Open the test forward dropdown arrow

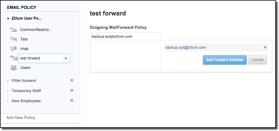[66, 58]
